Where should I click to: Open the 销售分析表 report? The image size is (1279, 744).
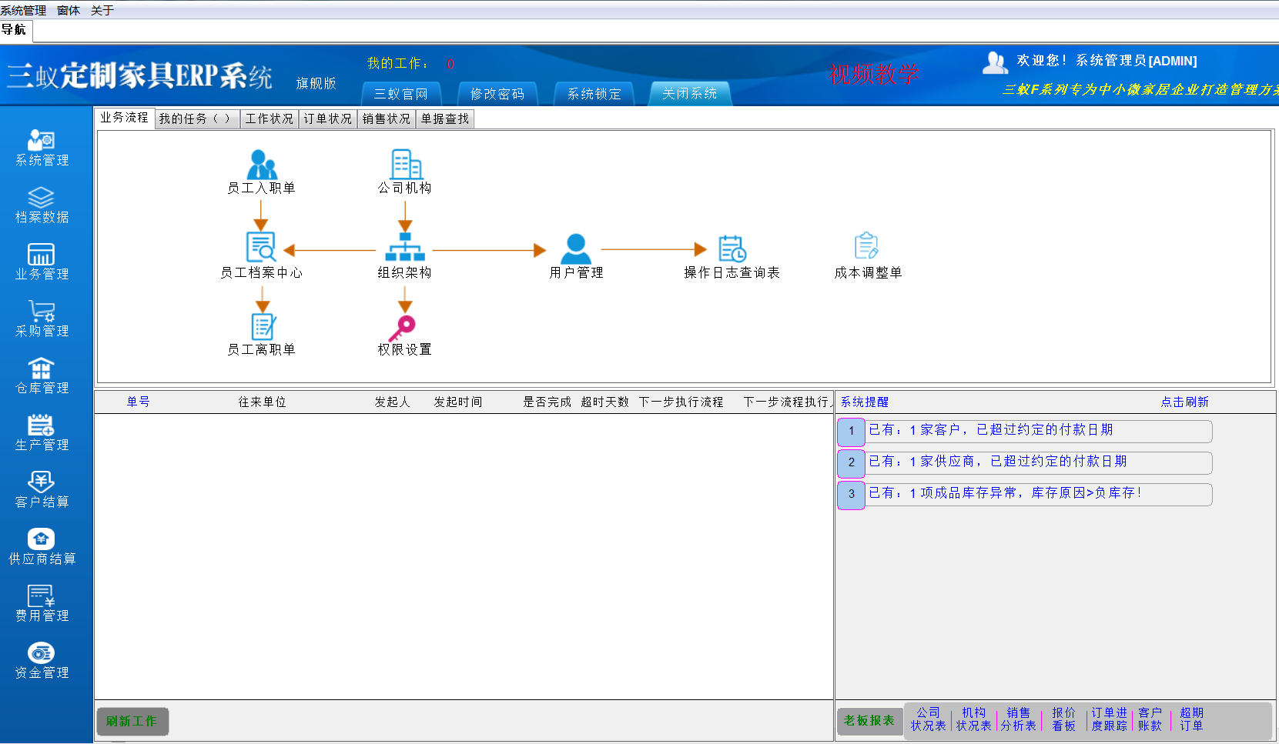point(1018,719)
